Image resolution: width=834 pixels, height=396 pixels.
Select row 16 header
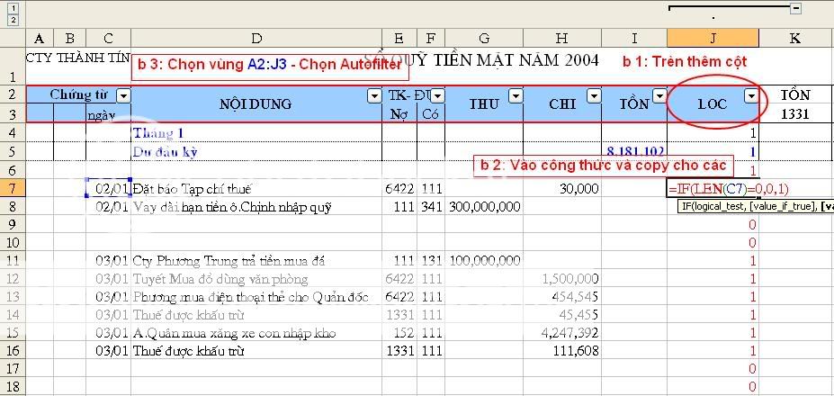point(13,350)
